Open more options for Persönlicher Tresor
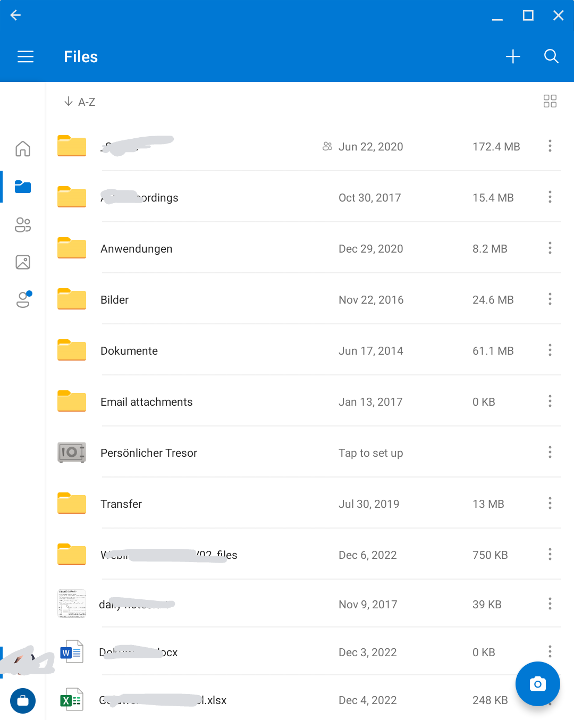 click(x=550, y=452)
